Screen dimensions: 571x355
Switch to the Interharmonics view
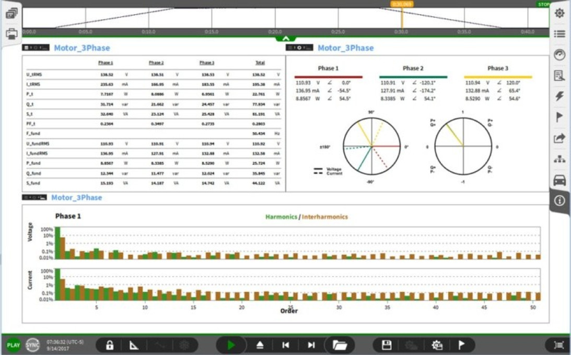coord(325,217)
